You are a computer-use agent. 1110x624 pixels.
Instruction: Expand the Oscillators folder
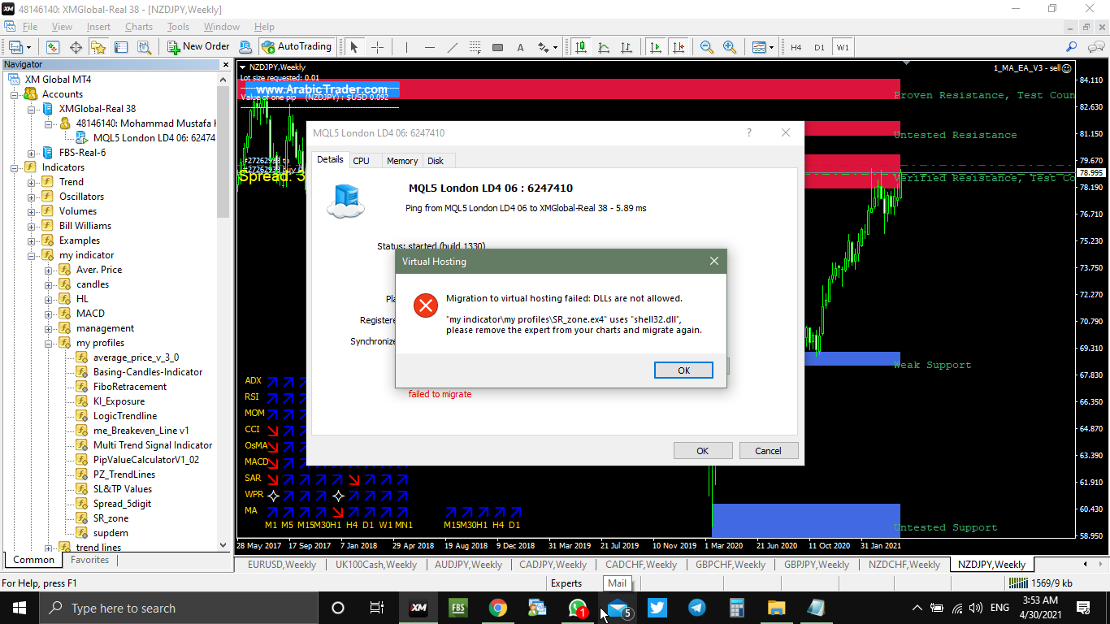tap(32, 197)
